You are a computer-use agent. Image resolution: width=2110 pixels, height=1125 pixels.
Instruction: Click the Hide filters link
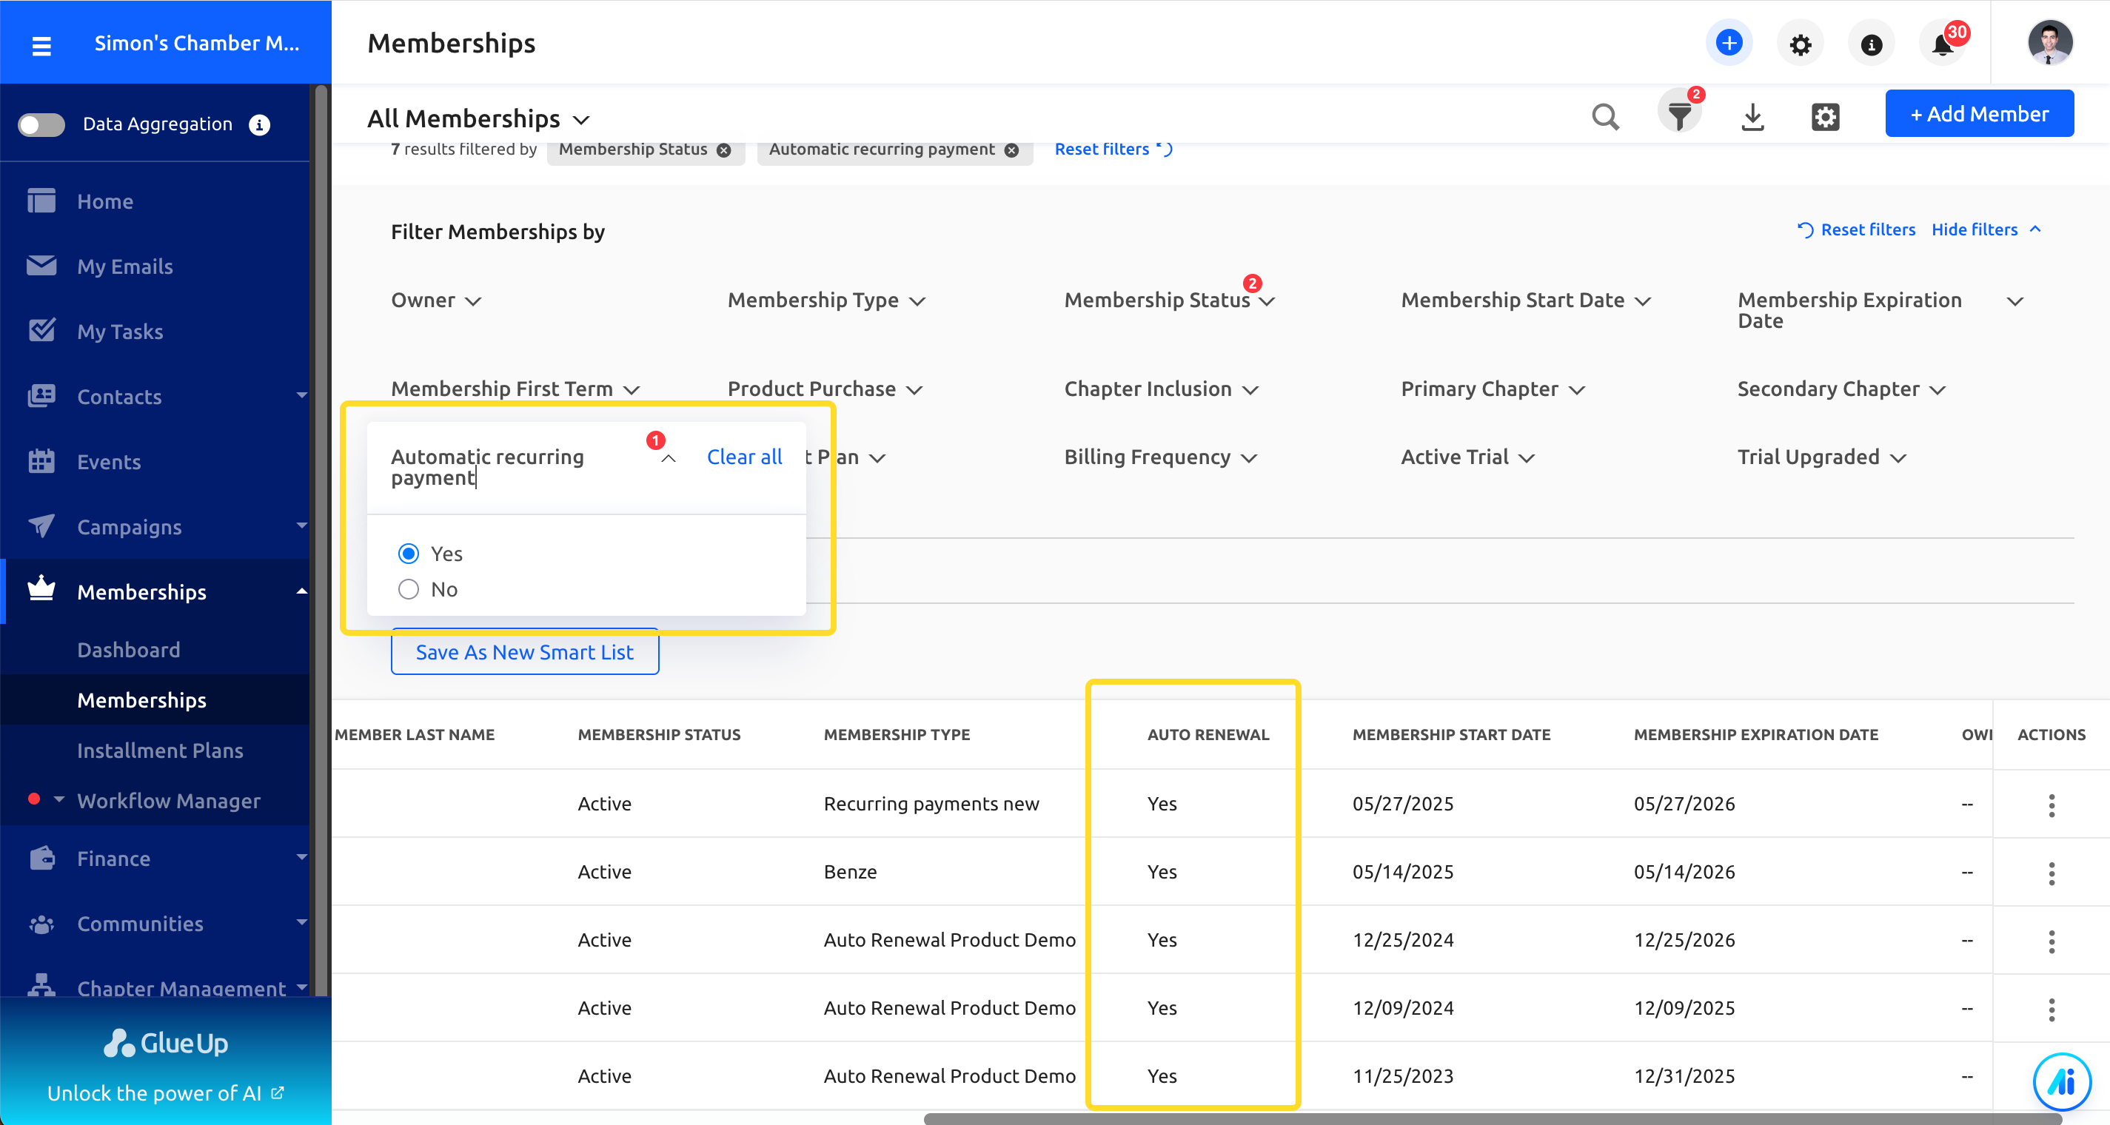click(x=1985, y=229)
